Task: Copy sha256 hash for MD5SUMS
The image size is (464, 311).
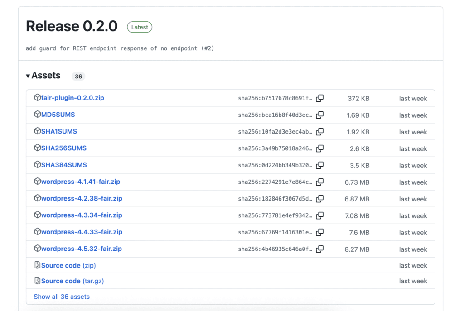Action: pos(319,115)
